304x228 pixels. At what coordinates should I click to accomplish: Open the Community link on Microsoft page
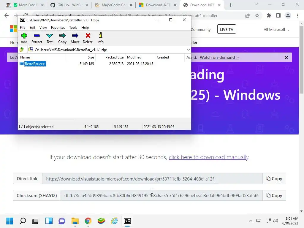tap(201, 29)
